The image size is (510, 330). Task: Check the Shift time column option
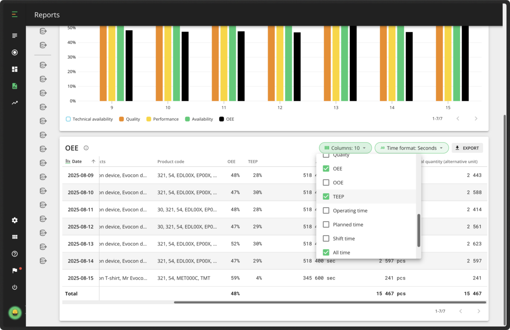coord(326,239)
